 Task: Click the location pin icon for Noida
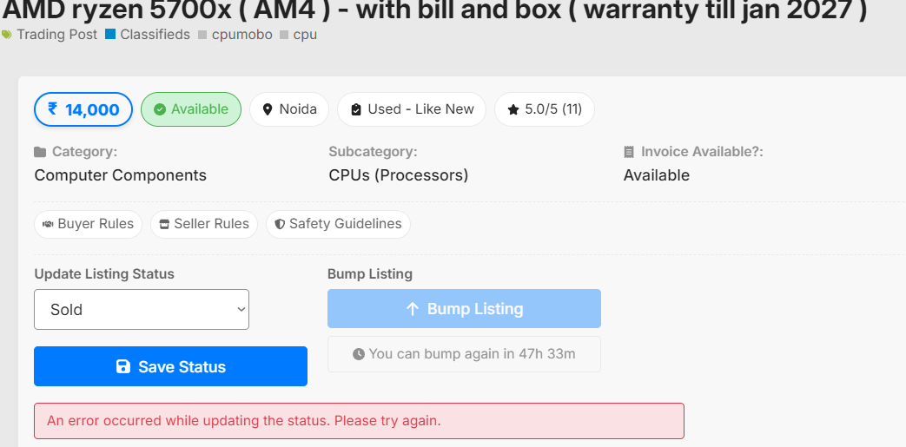click(268, 109)
